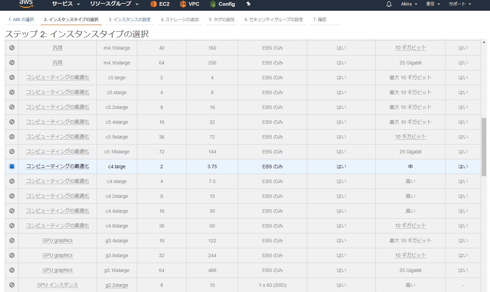Click the AWS logo

pyautogui.click(x=26, y=4)
